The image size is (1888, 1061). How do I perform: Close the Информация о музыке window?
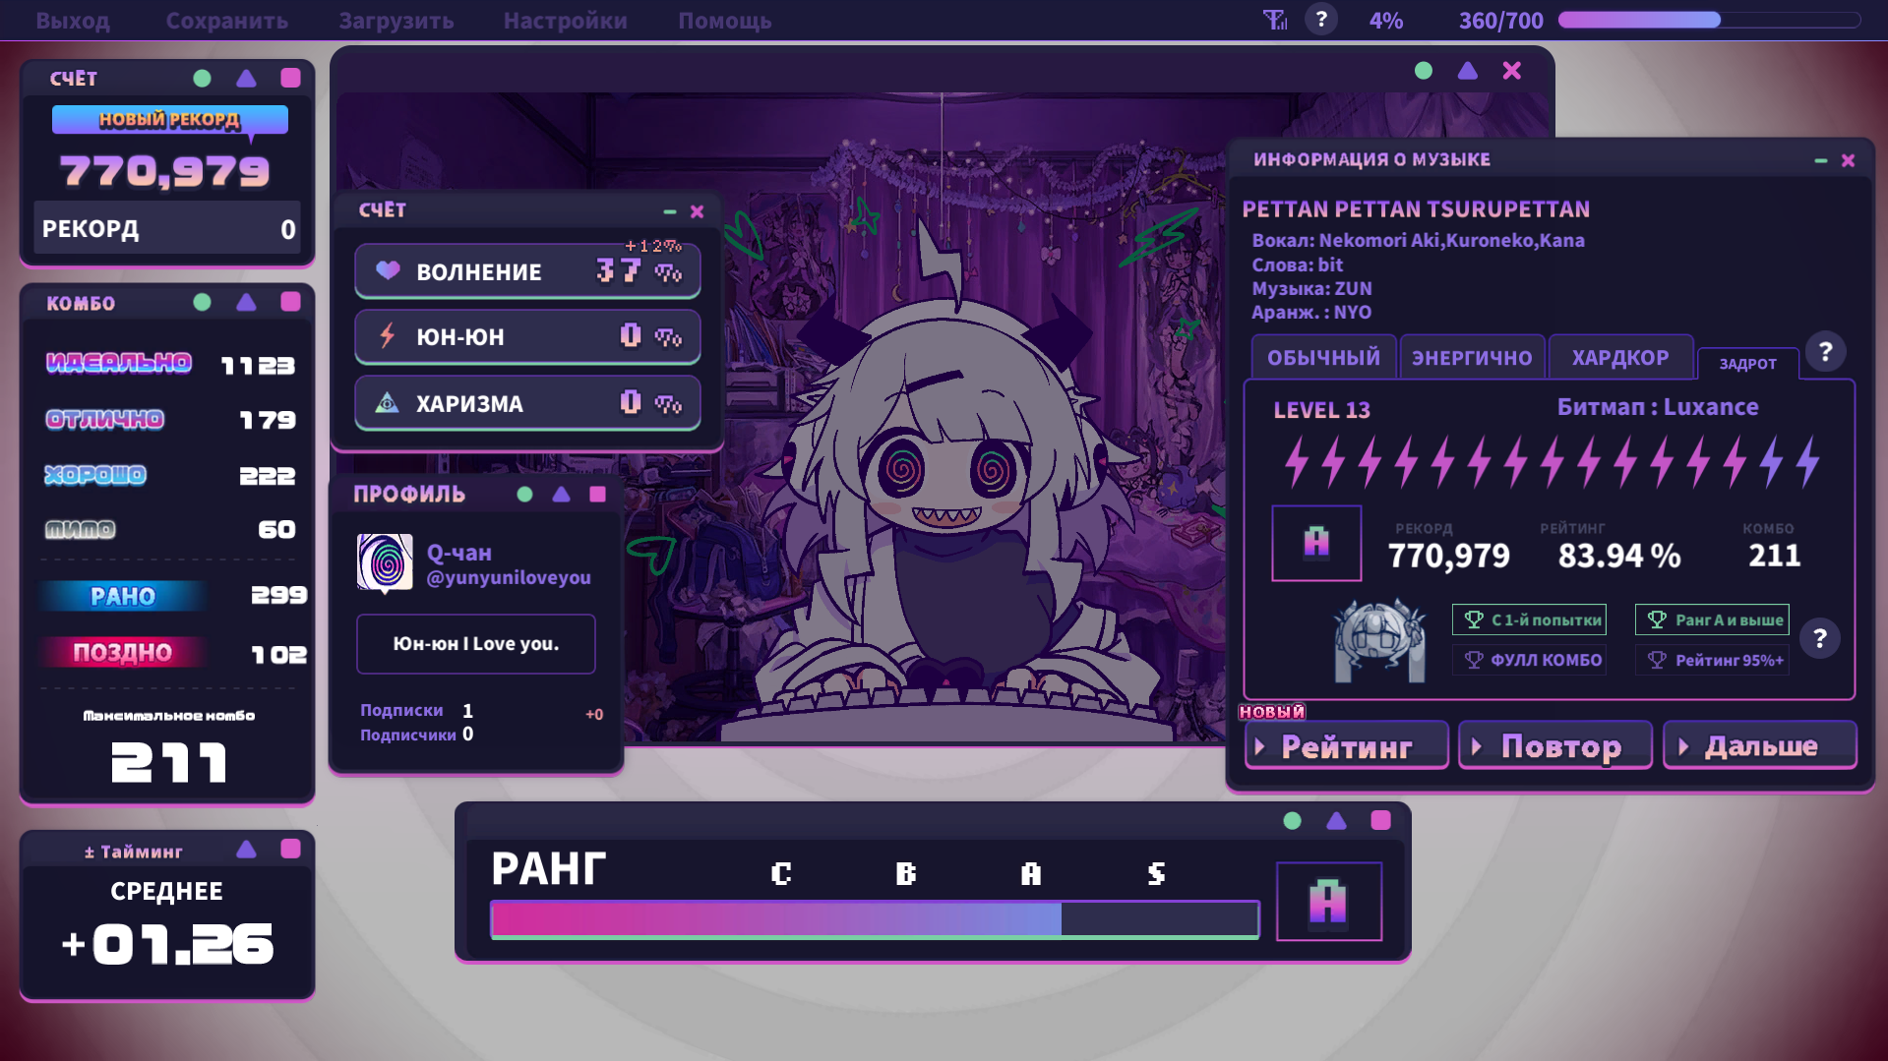pyautogui.click(x=1849, y=160)
